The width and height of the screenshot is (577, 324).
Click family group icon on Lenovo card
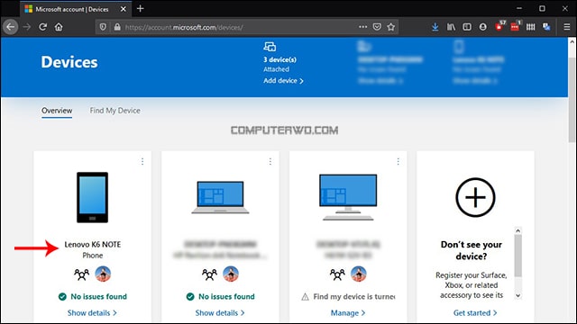(x=82, y=274)
